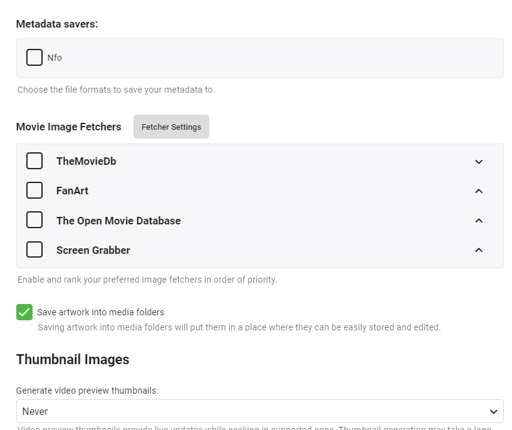Screen dimensions: 512x430
Task: Enable the Nfo metadata saver checkbox
Action: click(34, 58)
